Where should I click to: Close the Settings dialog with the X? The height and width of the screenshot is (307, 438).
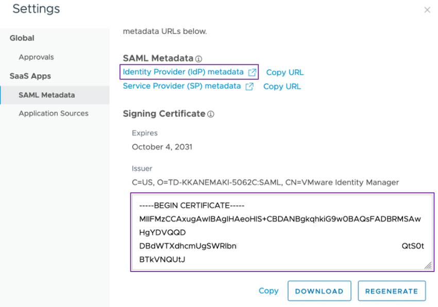(427, 10)
